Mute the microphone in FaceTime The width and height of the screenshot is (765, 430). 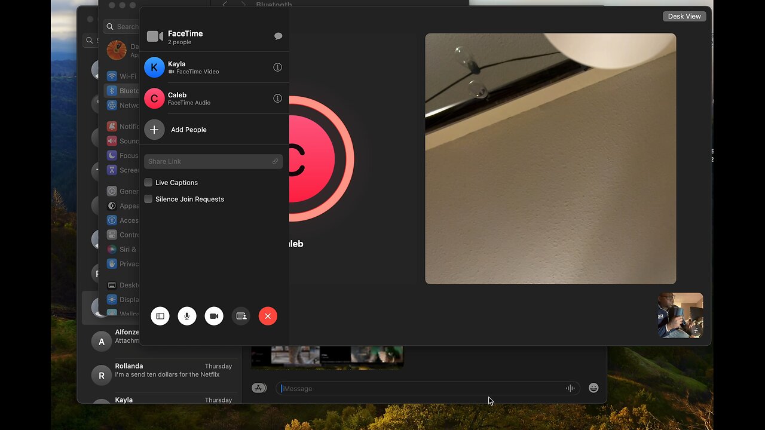(187, 316)
